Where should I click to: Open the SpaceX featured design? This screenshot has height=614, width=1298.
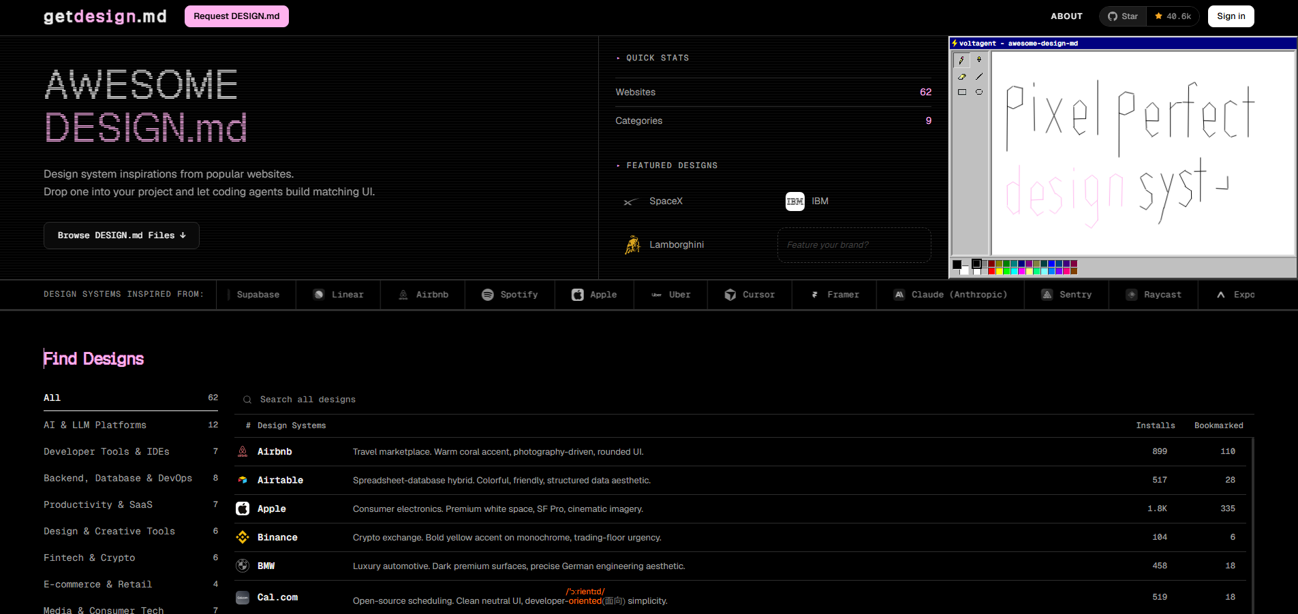point(653,201)
